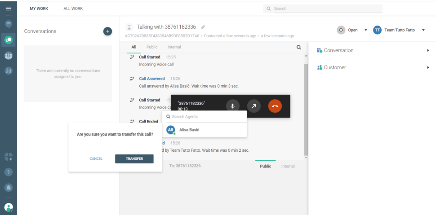Select the active conversations sidebar icon
The height and width of the screenshot is (215, 436).
[x=9, y=39]
